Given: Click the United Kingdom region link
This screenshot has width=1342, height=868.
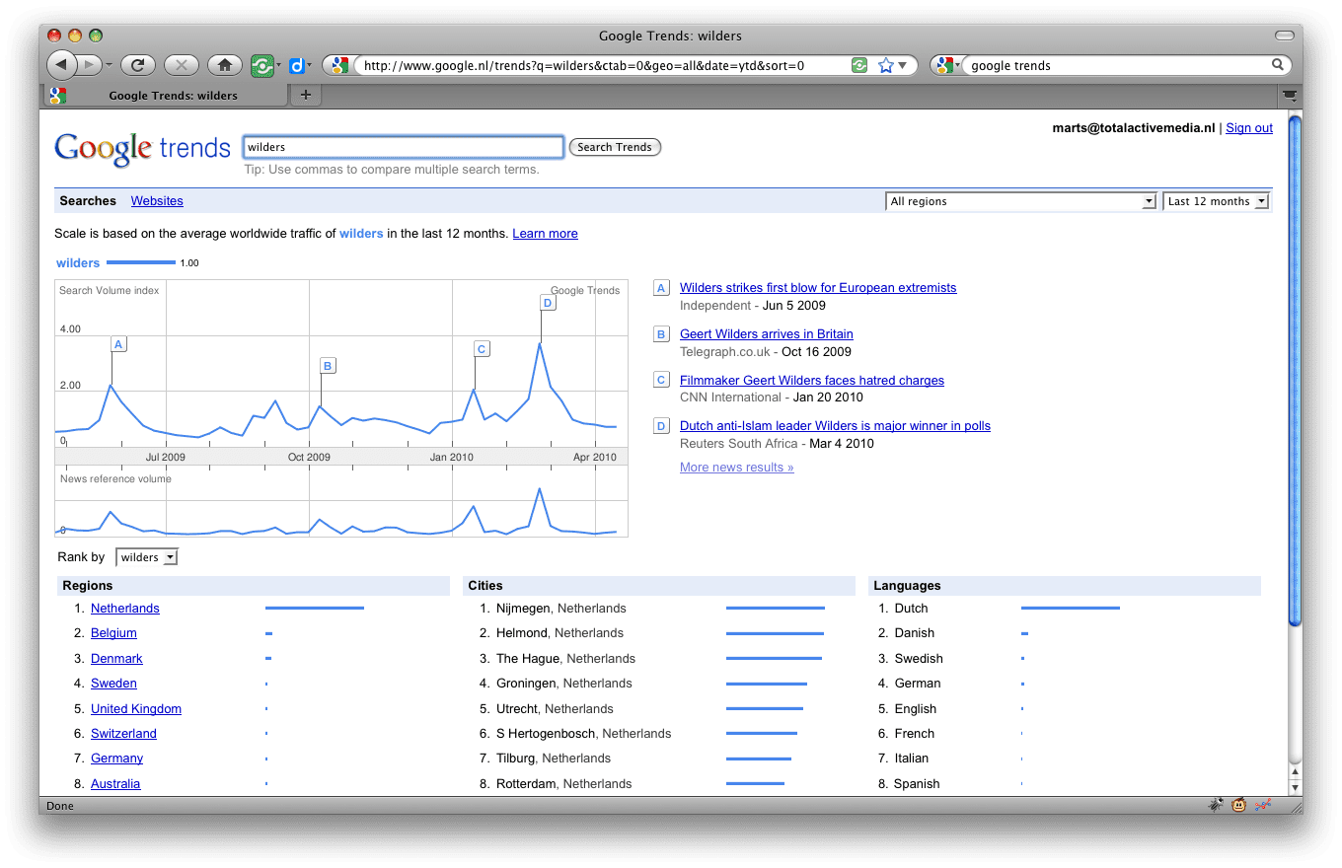Looking at the screenshot, I should 136,709.
